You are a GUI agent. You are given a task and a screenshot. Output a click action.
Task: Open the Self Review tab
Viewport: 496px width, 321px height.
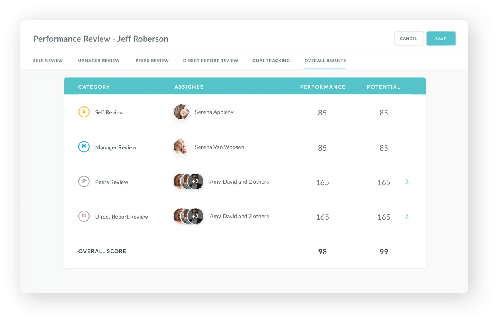(x=48, y=61)
